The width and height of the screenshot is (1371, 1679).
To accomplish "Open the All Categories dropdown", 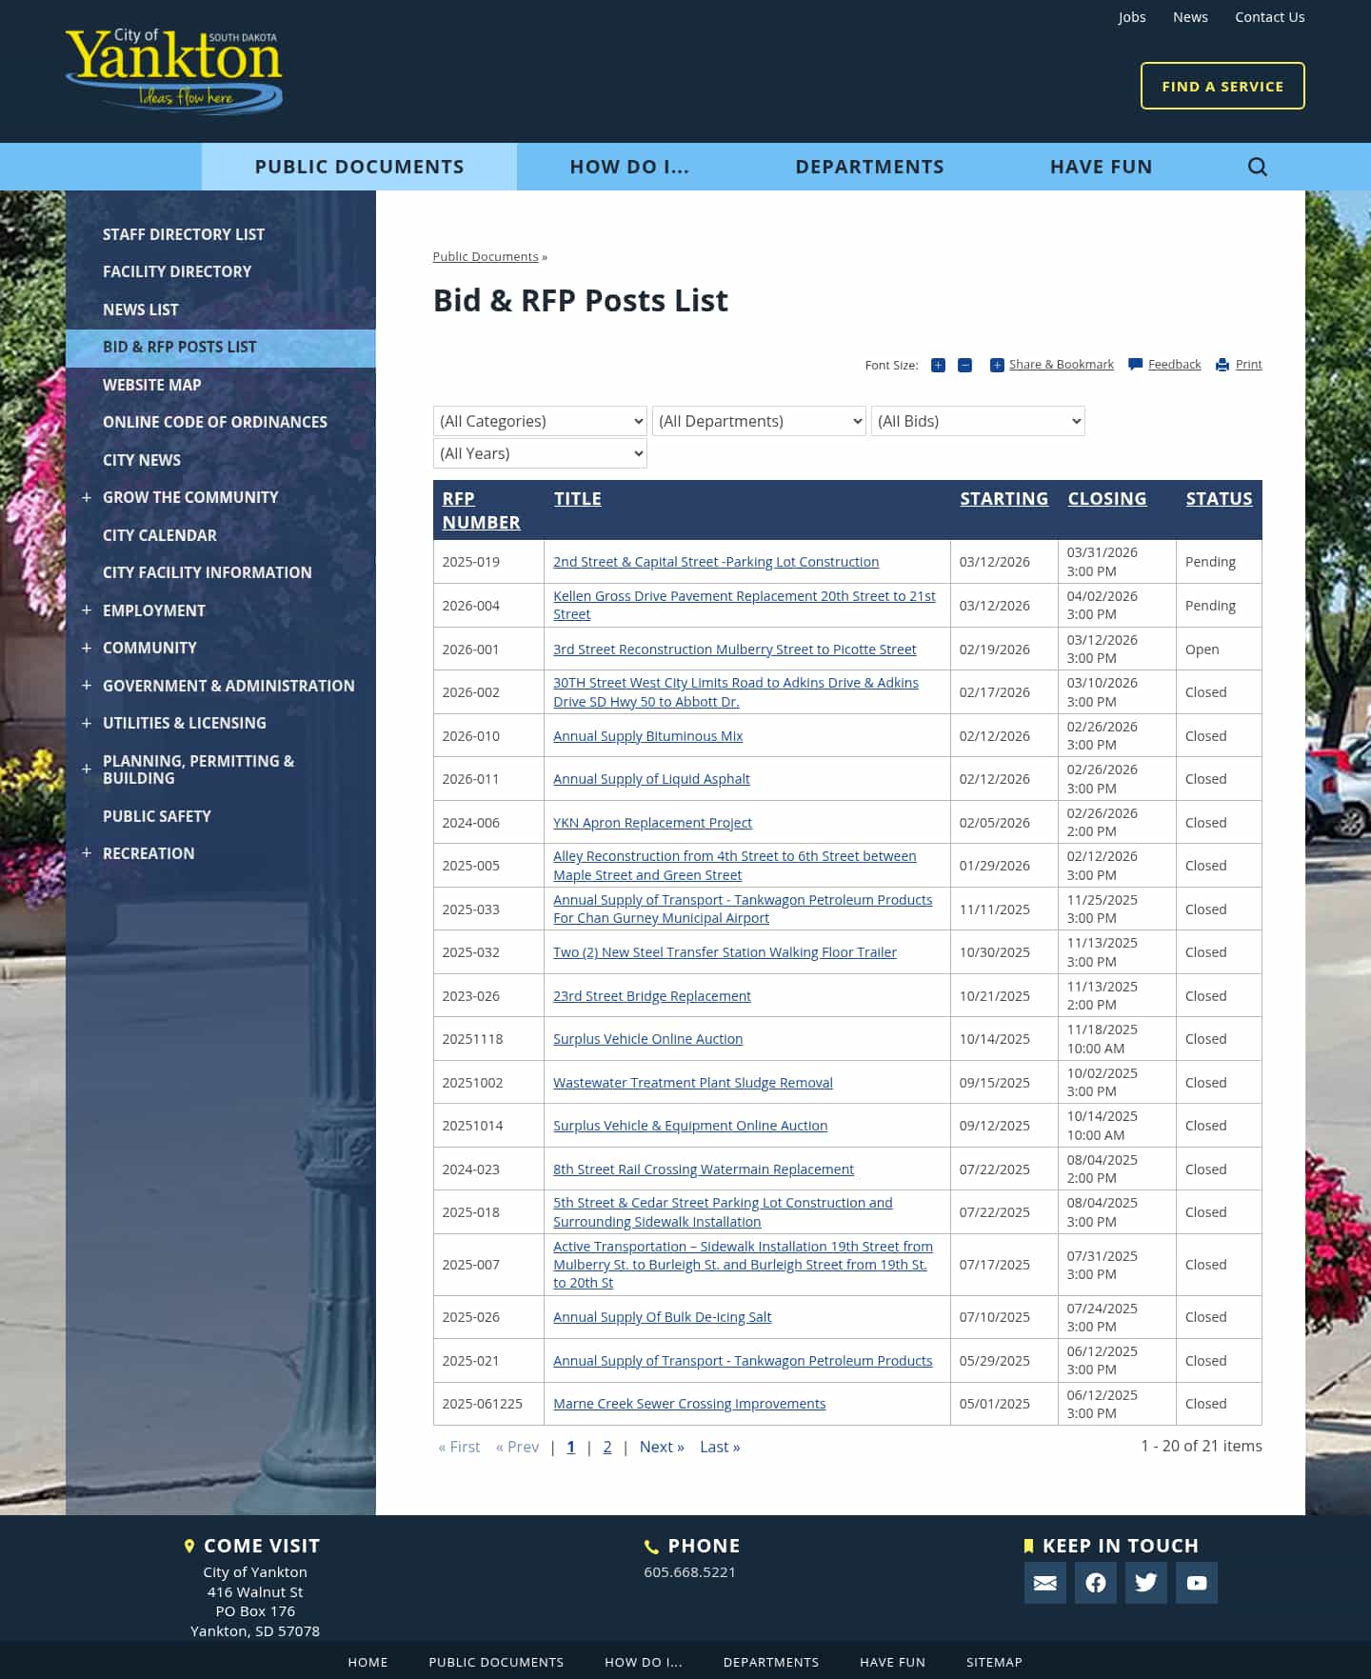I will [540, 421].
